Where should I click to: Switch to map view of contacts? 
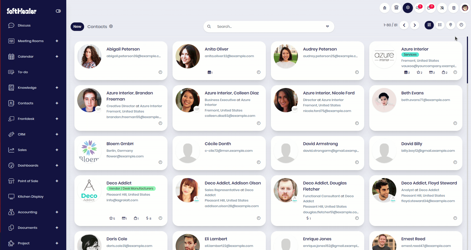[x=451, y=25]
